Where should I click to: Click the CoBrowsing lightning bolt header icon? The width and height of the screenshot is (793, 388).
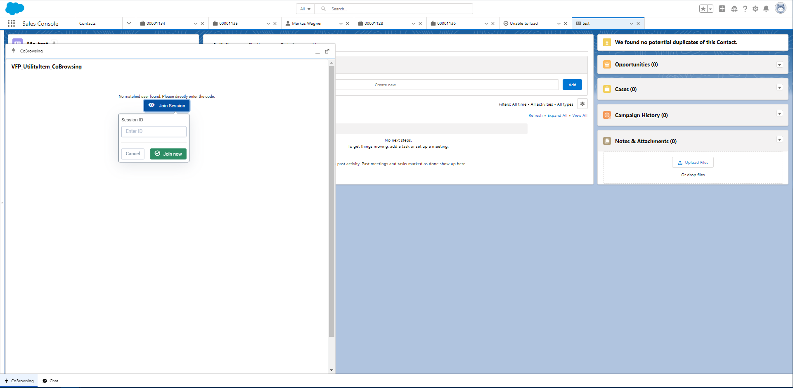(14, 51)
